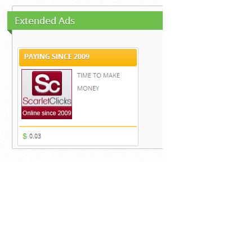Select the Extended Ads heading text
232x226 pixels.
pyautogui.click(x=45, y=21)
